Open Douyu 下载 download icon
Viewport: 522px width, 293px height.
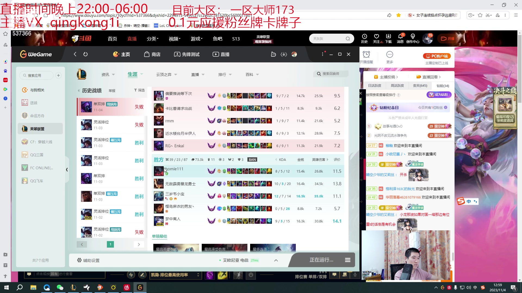(389, 39)
